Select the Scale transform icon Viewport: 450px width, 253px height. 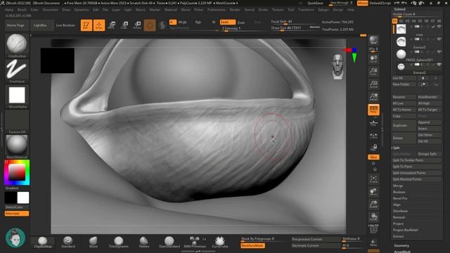124,25
